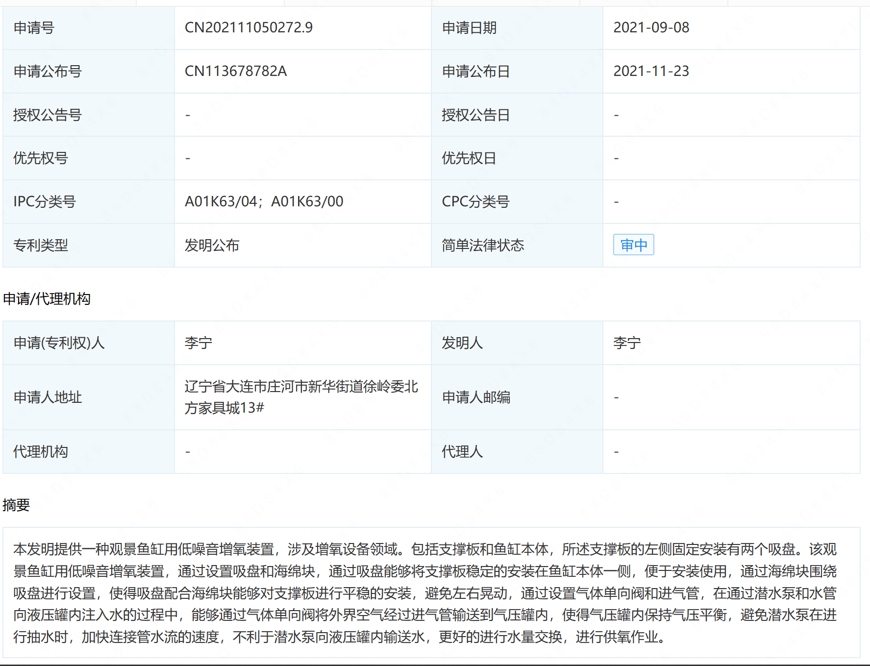Click the 简单法律状态 label

(x=483, y=245)
